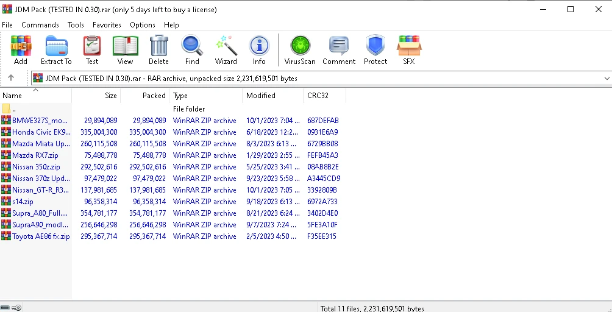
Task: Open the Commands menu
Action: 40,25
